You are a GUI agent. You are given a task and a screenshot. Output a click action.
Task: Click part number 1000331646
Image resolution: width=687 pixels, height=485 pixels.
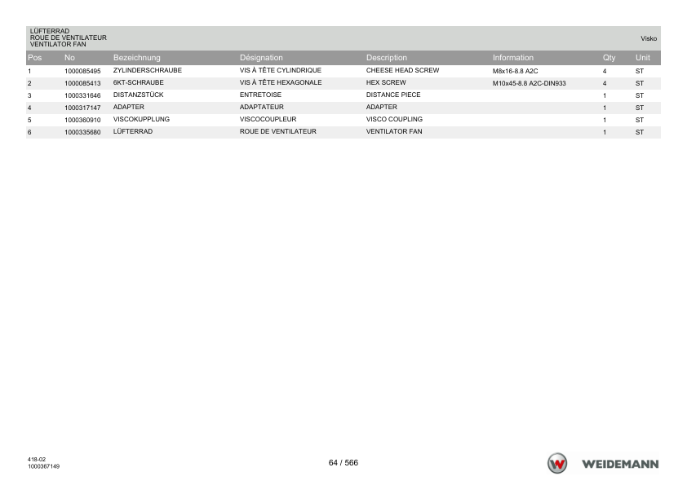coord(82,95)
